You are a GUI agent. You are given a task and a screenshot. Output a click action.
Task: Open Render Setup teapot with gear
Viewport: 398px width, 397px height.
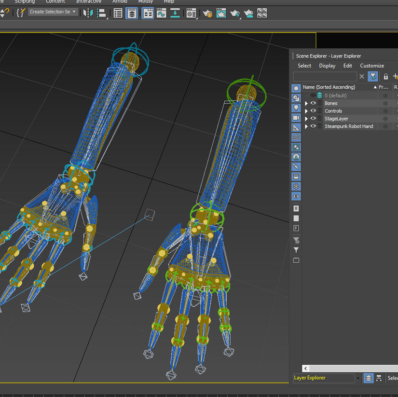[207, 13]
